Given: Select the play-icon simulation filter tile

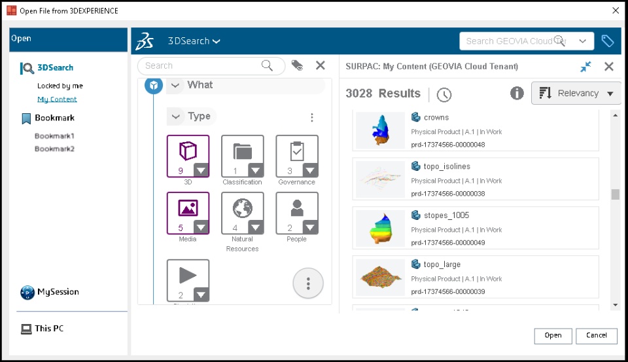Looking at the screenshot, I should (x=188, y=280).
